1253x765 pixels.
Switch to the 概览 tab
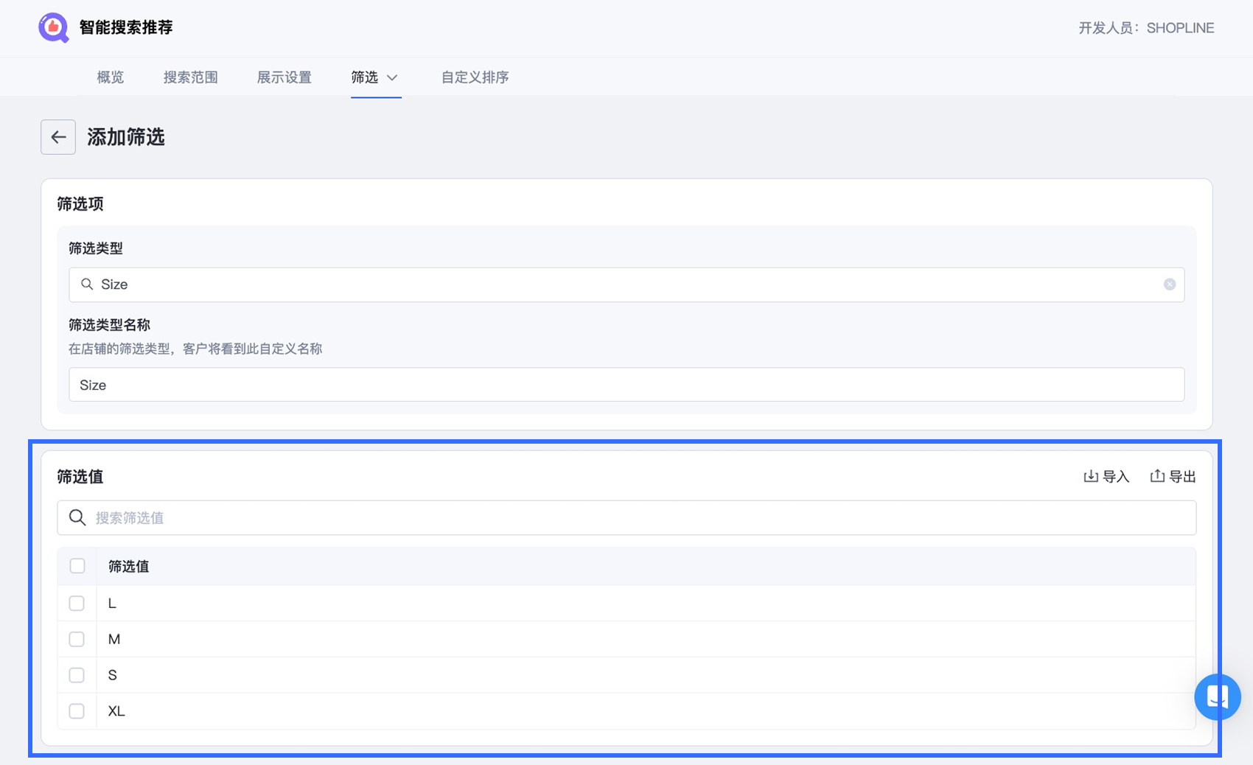tap(109, 77)
